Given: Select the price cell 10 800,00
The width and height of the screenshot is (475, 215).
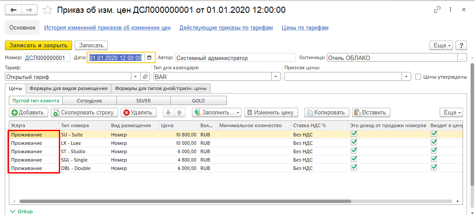Looking at the screenshot, I should [x=179, y=134].
